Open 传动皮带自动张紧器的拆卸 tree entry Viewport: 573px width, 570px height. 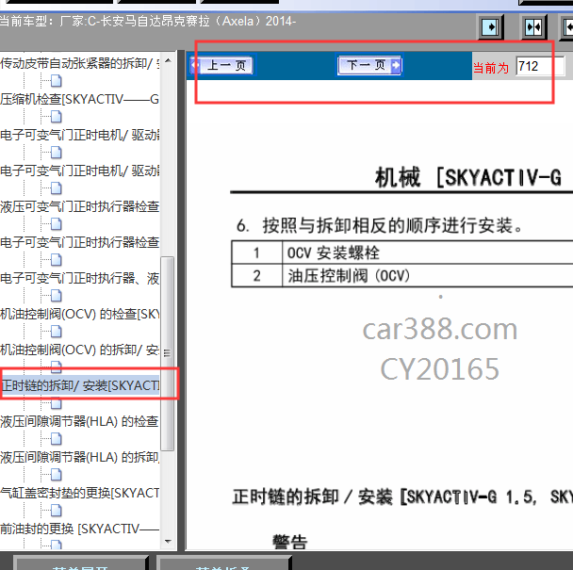click(x=80, y=63)
